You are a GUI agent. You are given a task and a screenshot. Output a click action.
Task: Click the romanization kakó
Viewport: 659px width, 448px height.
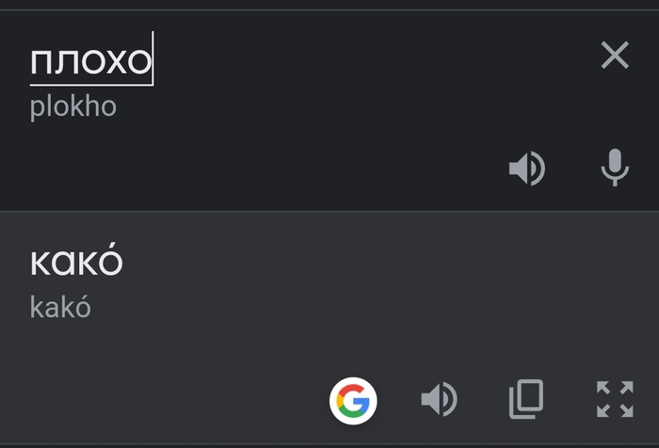[x=60, y=307]
